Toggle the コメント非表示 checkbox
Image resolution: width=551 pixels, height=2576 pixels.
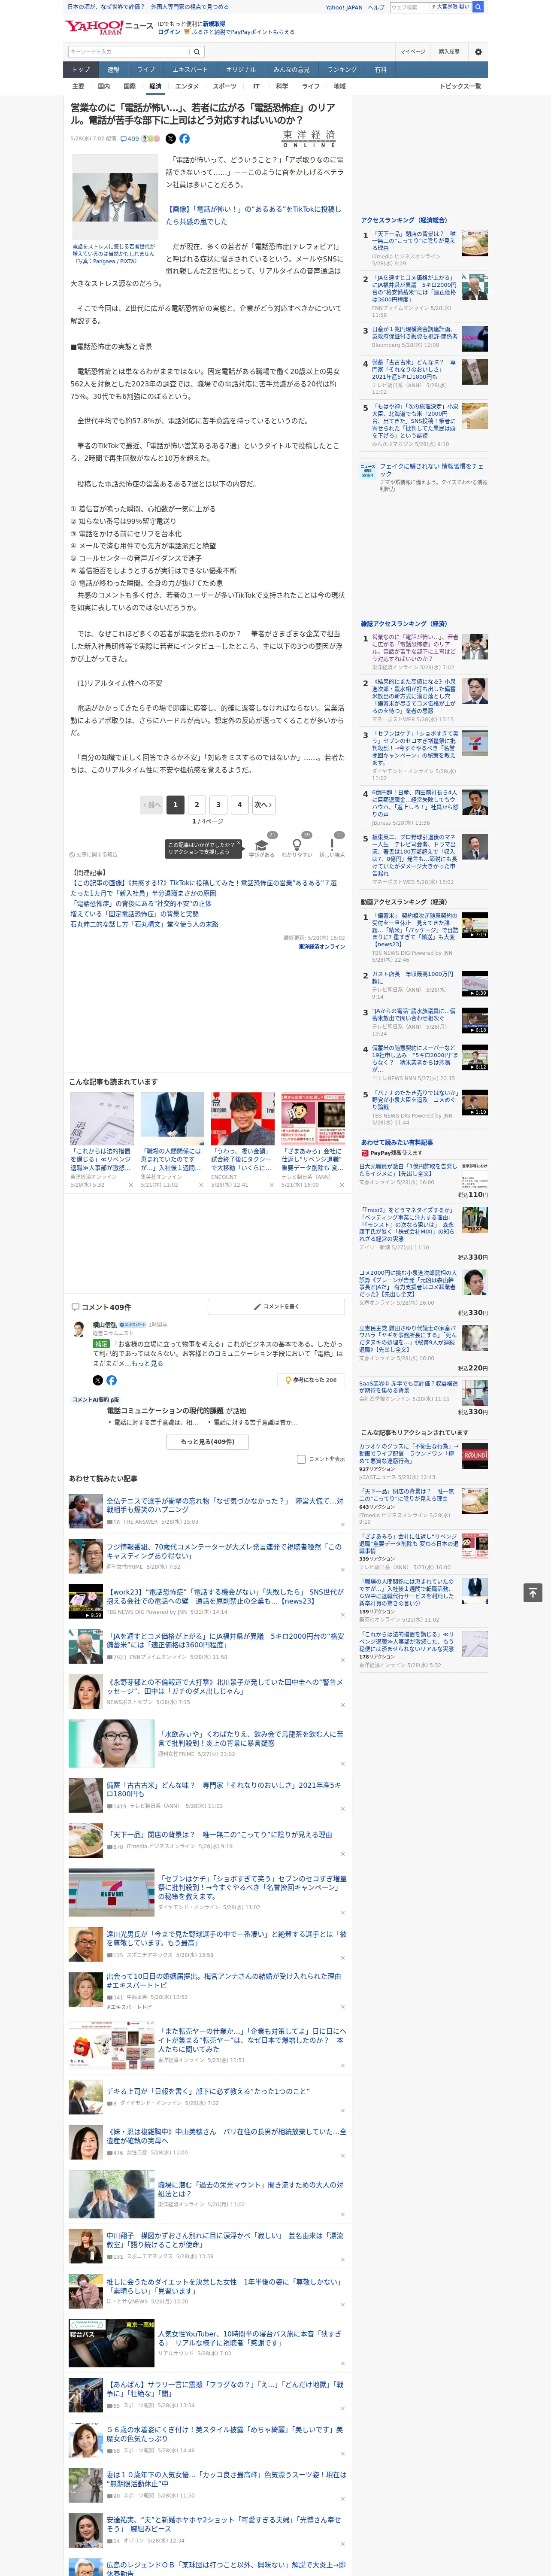pos(301,1459)
